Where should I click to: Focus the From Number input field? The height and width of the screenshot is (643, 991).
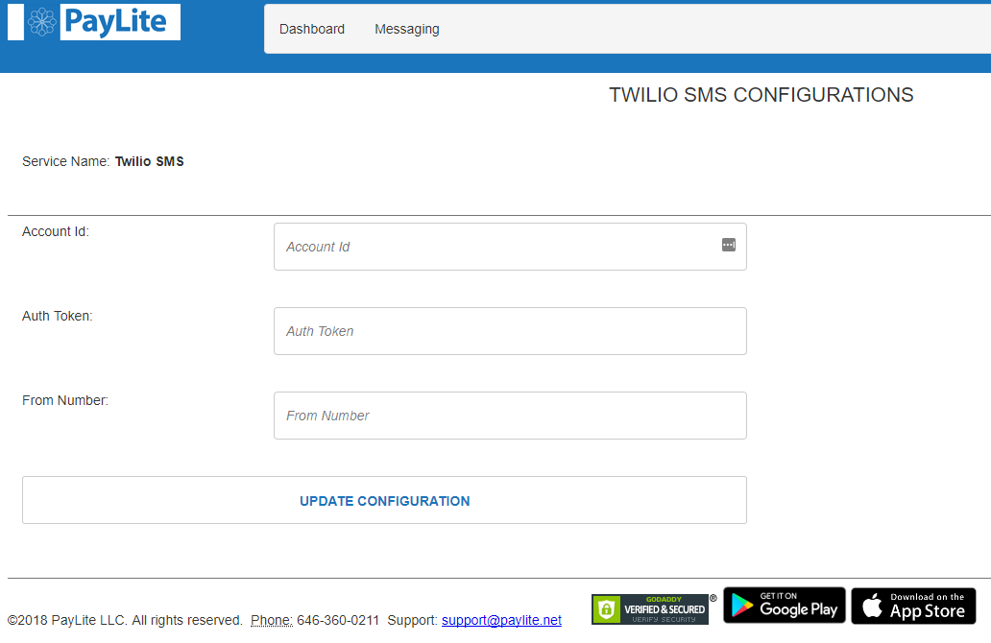[x=510, y=416]
